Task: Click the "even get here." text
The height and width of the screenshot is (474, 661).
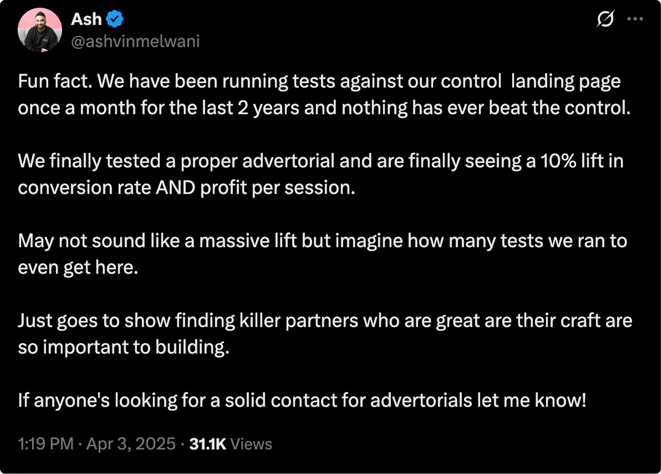Action: point(78,267)
